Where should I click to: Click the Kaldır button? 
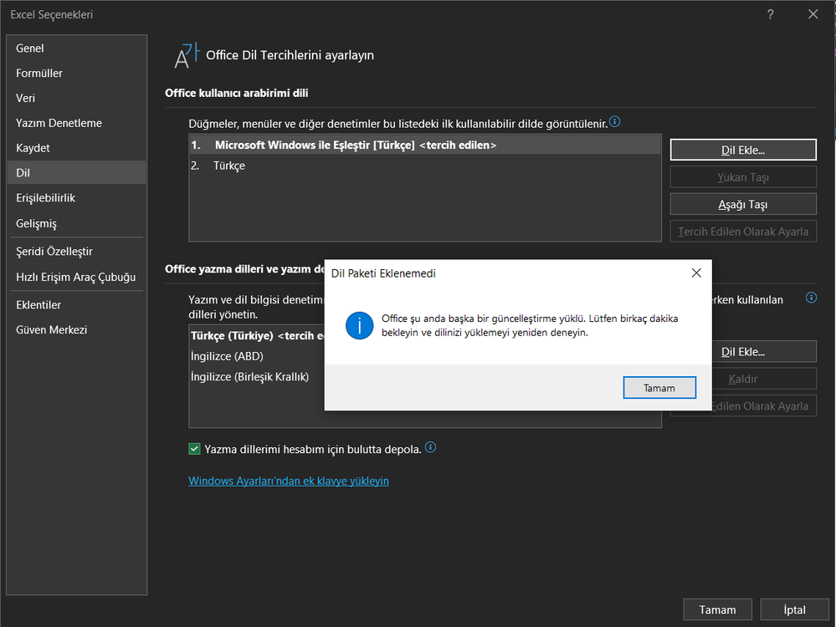[763, 379]
